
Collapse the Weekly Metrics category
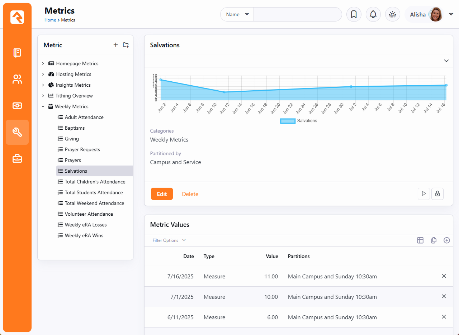click(x=43, y=106)
